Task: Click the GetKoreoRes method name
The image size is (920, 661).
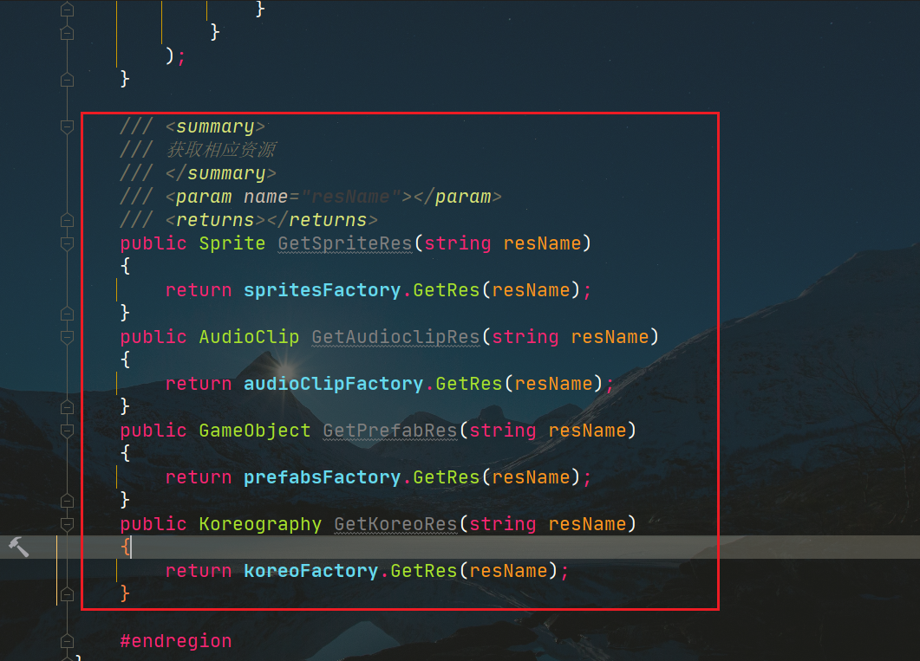Action: [395, 524]
